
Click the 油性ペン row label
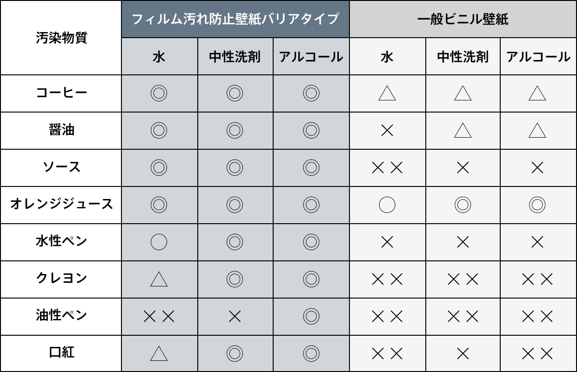(61, 315)
